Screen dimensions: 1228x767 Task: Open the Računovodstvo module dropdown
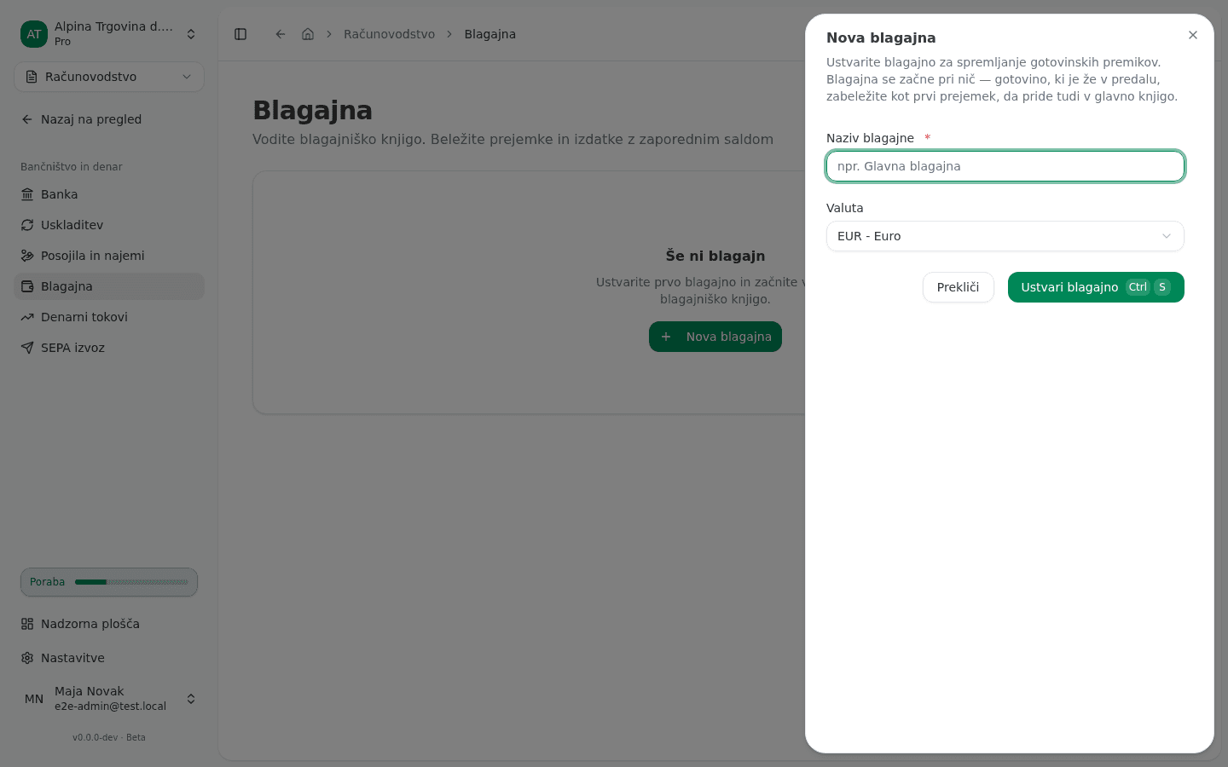tap(109, 77)
